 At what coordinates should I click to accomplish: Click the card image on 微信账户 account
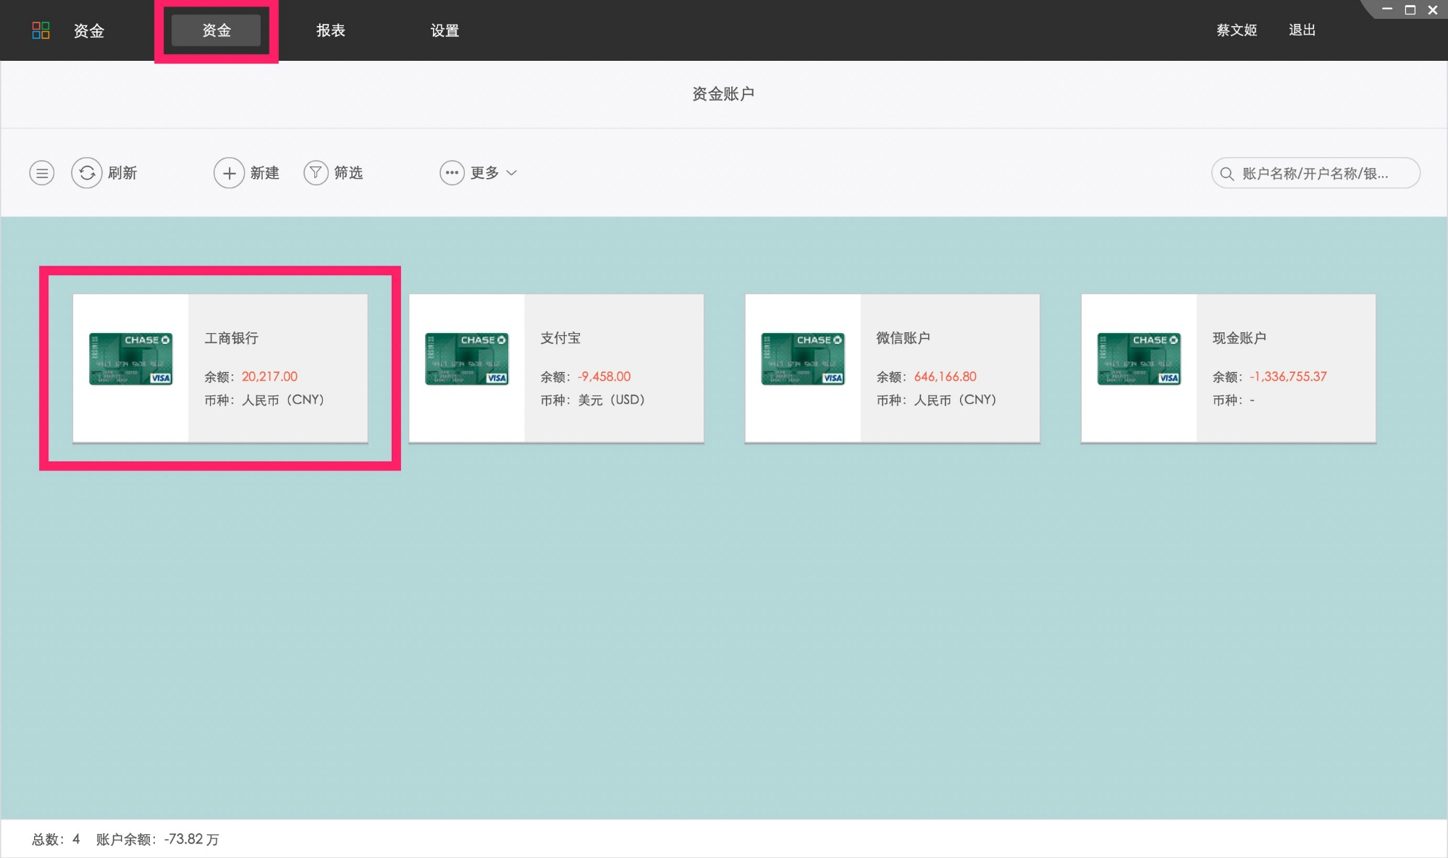coord(803,359)
